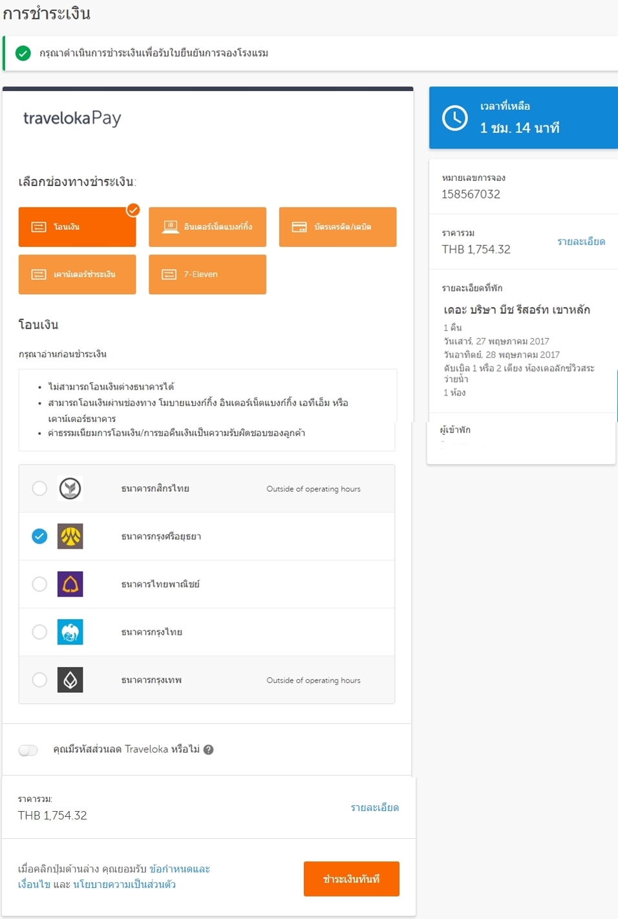Click the clock icon in time remaining
Image resolution: width=618 pixels, height=919 pixels.
point(455,118)
